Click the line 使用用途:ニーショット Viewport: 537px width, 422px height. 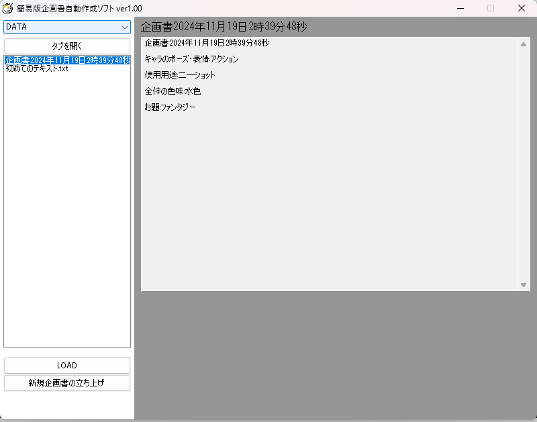(x=180, y=75)
